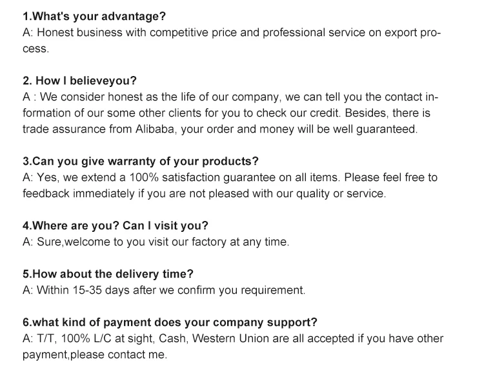Click the word 'cess.' under first answer
484x373 pixels.
35,49
